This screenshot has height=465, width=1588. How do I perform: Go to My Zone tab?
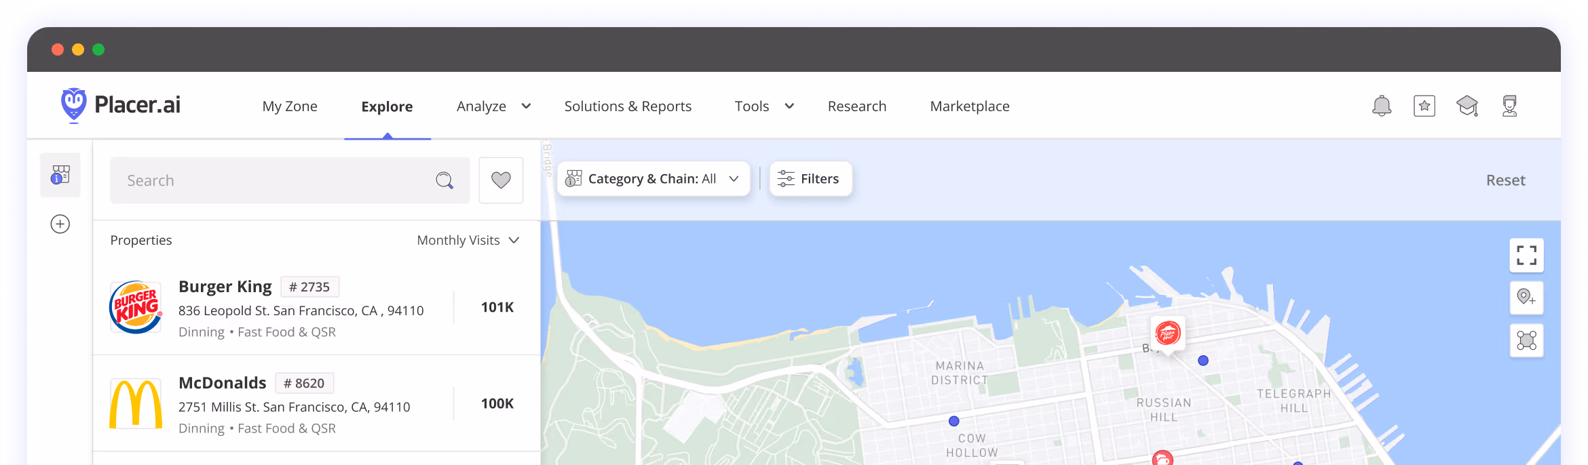pos(290,106)
